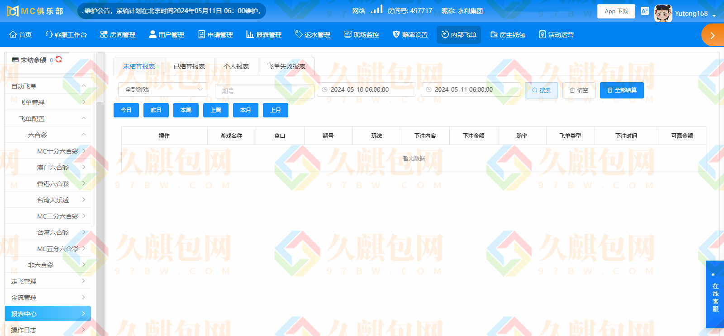Open the Yutong168 account dropdown arrow
The width and height of the screenshot is (724, 336).
click(x=714, y=16)
